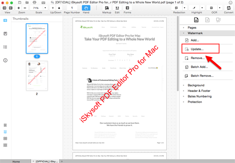This screenshot has width=235, height=163.
Task: Click the email icon in title bar
Action: [x=43, y=3]
